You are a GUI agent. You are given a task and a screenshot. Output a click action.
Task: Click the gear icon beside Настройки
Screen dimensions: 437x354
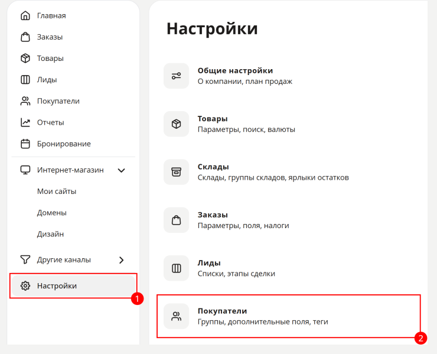[25, 286]
